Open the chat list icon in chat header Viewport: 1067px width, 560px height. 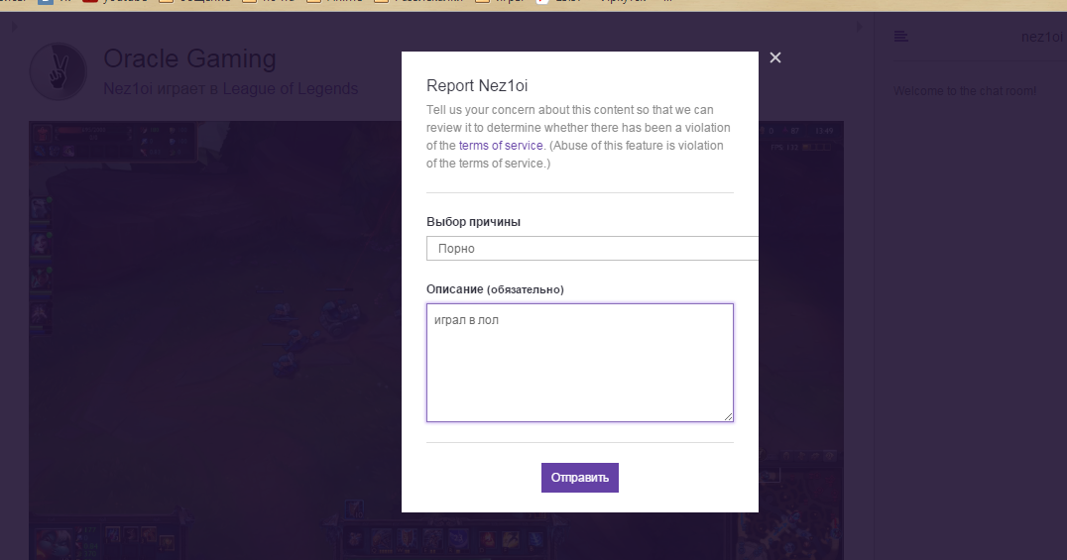(900, 37)
